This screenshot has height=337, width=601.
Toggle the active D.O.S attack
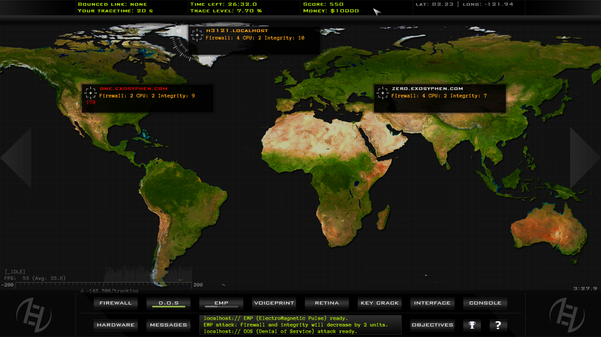(168, 303)
